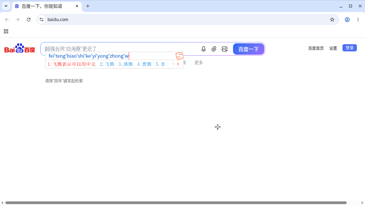
Task: Choose candidate 3 沸腾
Action: tap(126, 64)
